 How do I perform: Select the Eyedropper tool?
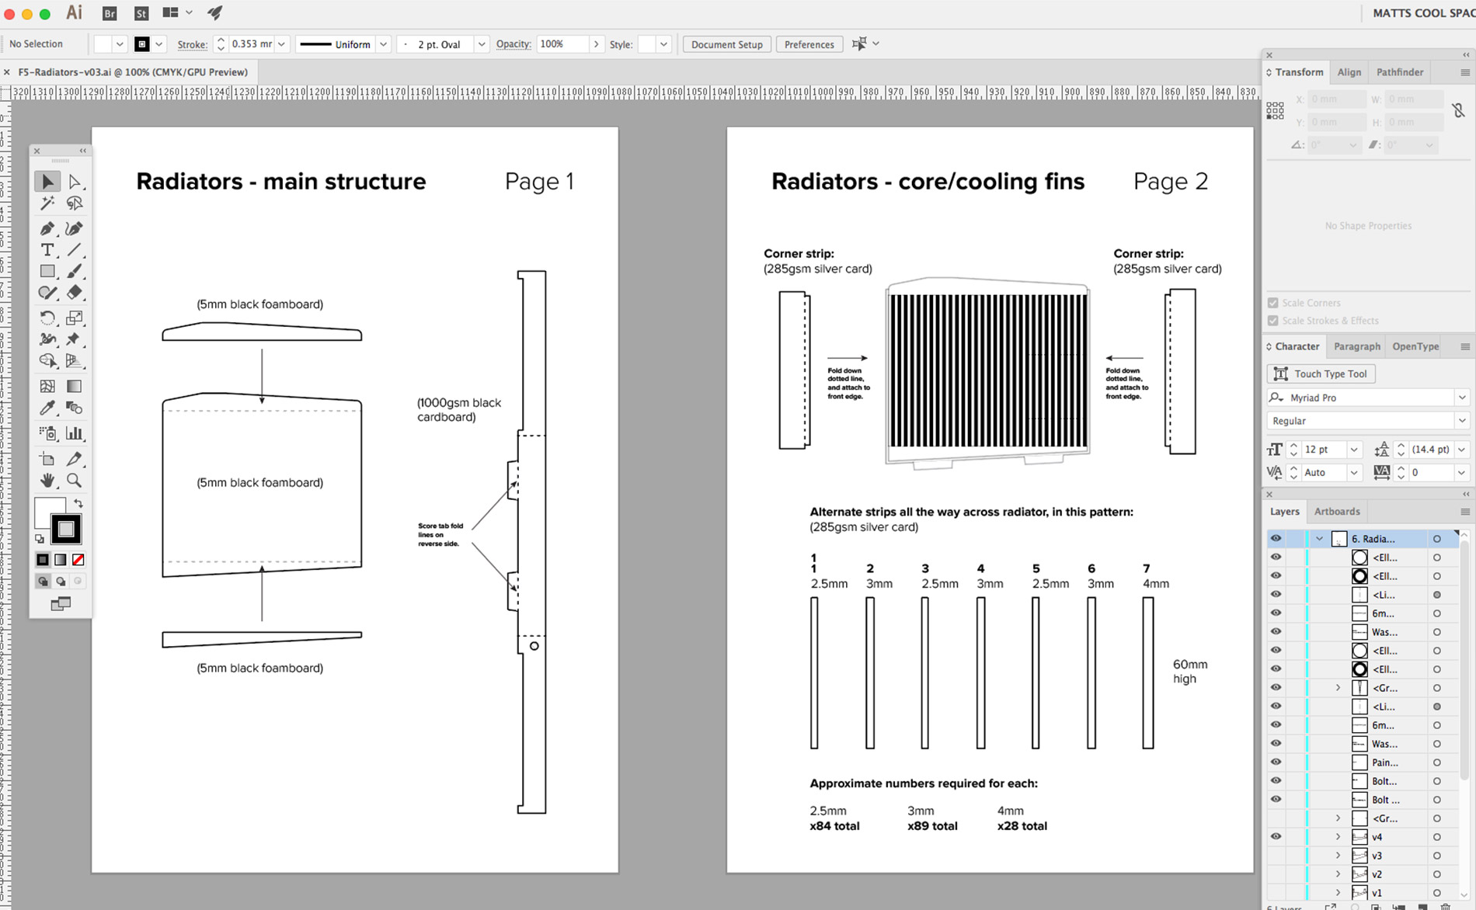tap(47, 408)
